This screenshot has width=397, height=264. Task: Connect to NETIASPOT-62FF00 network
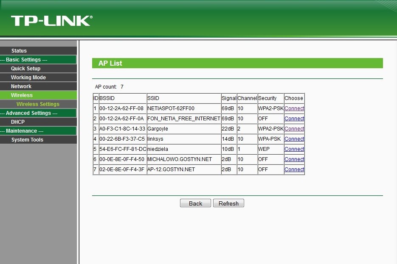[294, 108]
